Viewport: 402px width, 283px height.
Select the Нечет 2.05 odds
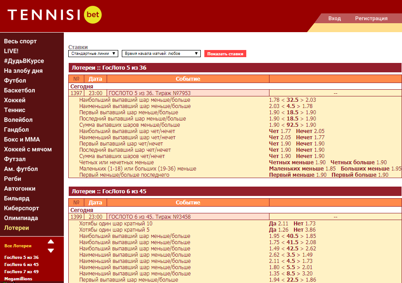tap(310, 131)
